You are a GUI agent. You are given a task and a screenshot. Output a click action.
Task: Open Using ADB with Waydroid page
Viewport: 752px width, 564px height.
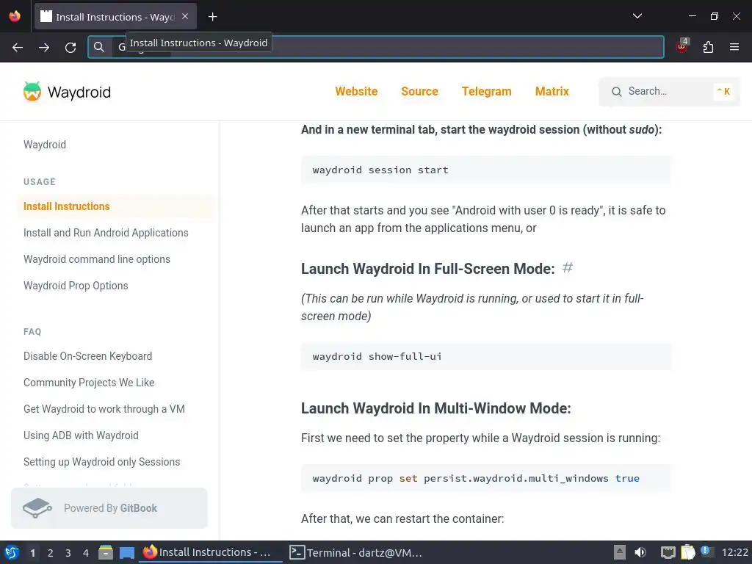pyautogui.click(x=81, y=435)
